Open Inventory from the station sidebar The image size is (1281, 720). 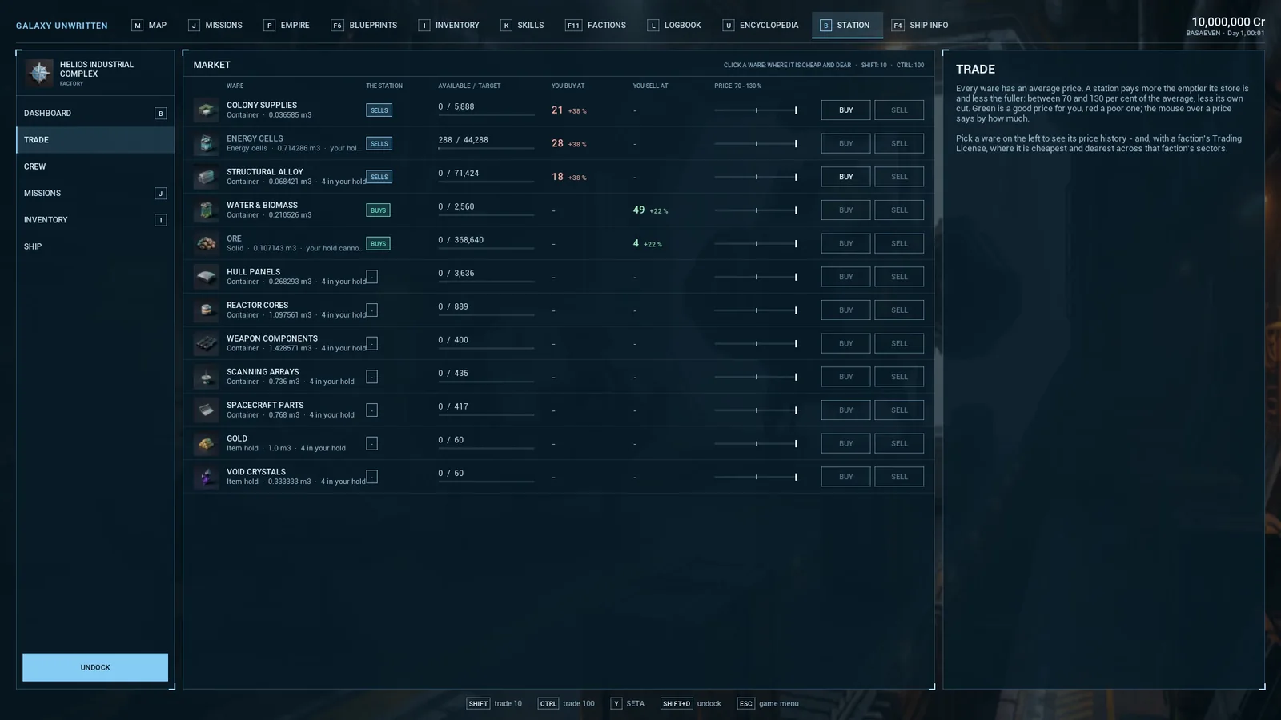95,220
